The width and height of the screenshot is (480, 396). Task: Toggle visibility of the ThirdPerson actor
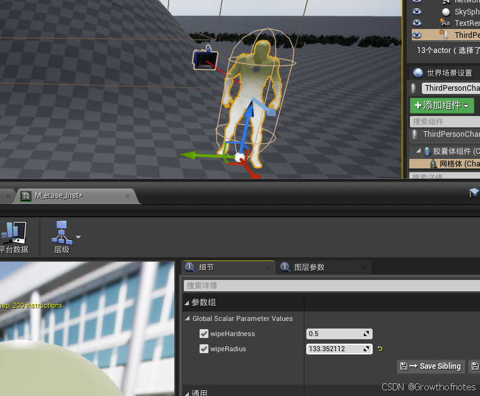(x=417, y=35)
